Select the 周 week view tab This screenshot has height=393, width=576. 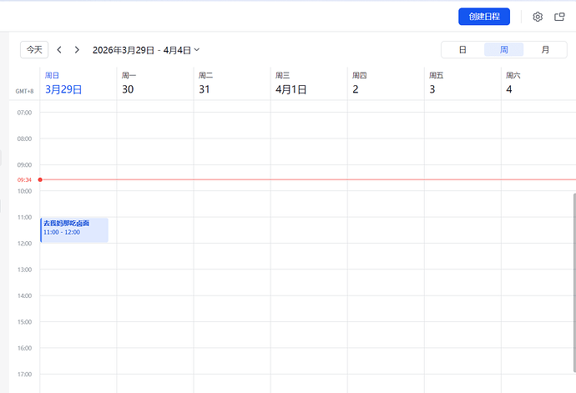(x=504, y=50)
